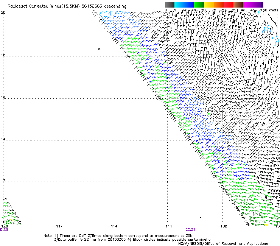280x246 pixels.
Task: Select the dark purple 45-50 knots segment
Action: 258,5
